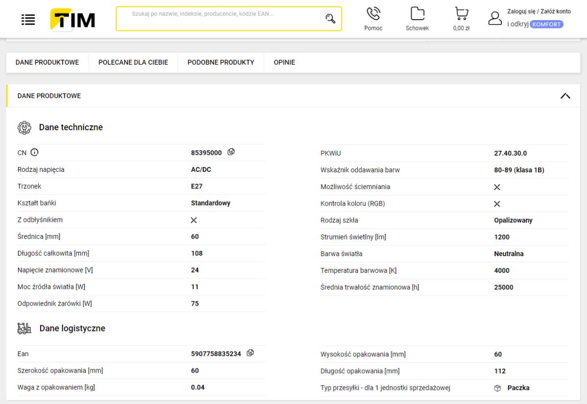
Task: Click the Średnica [mm] label
Action: [39, 237]
